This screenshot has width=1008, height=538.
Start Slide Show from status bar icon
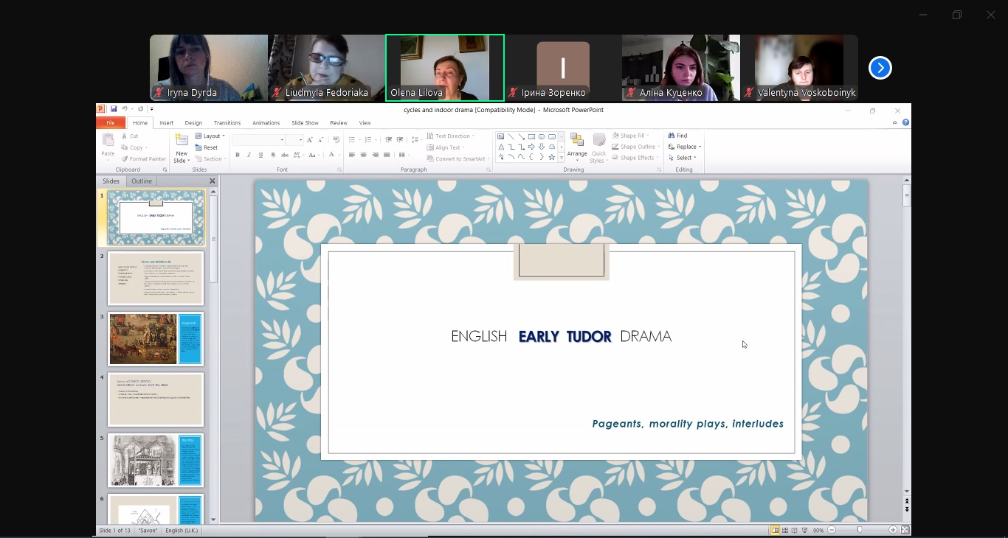click(x=804, y=530)
